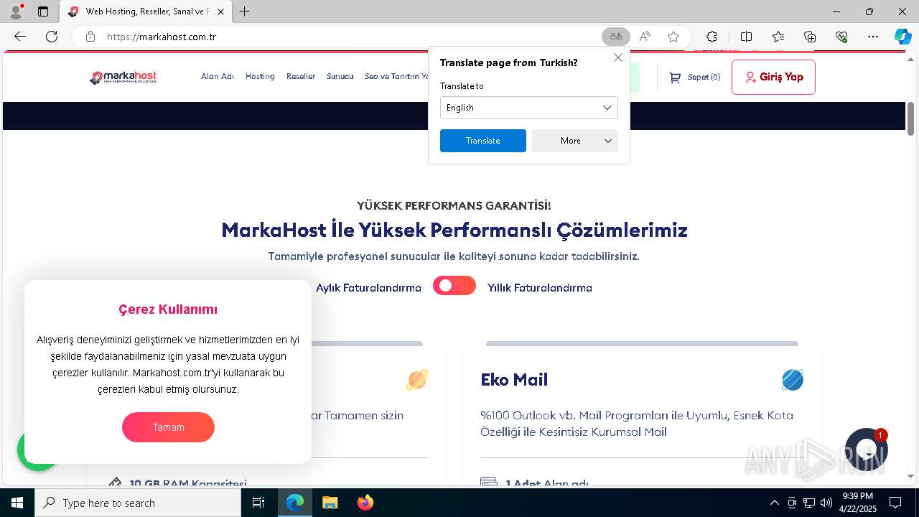Click the page vertical scrollbar thumb
Viewport: 919px width, 517px height.
(910, 118)
